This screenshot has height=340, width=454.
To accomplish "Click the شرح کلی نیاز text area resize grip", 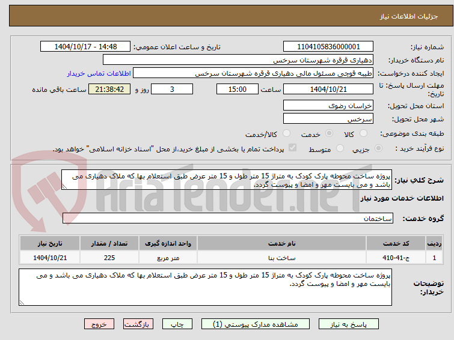I will point(64,187).
